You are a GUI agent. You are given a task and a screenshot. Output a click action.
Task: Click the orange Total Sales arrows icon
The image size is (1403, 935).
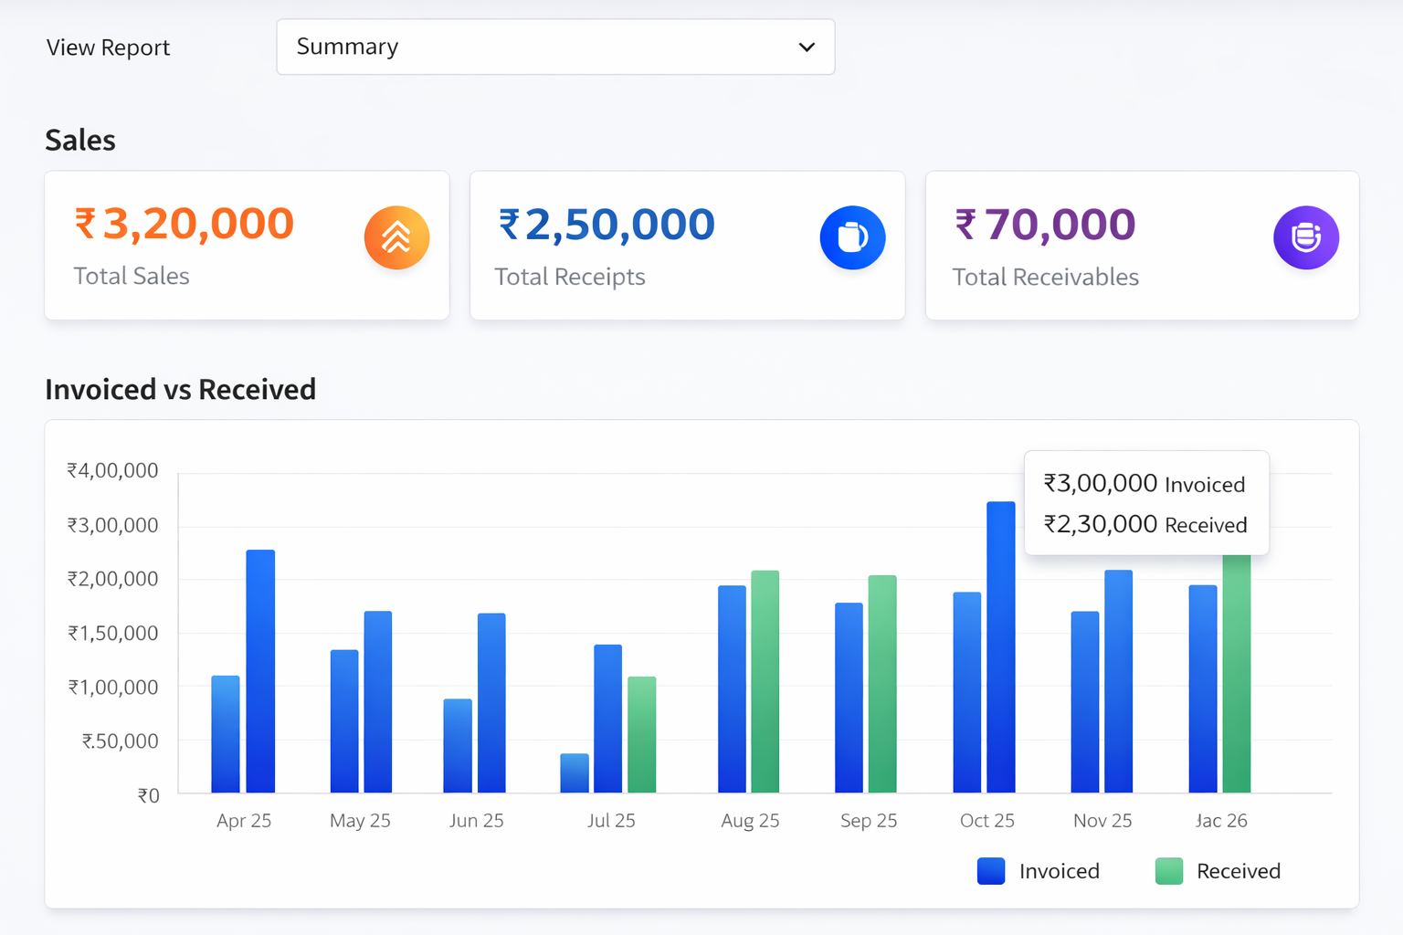click(x=396, y=237)
